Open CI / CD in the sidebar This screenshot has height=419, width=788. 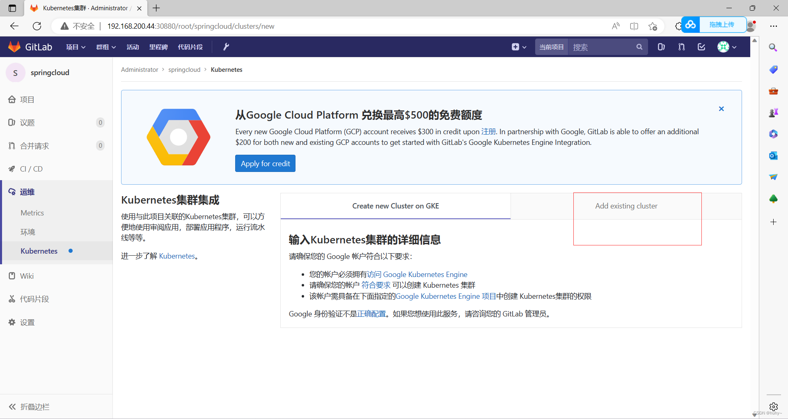point(56,169)
